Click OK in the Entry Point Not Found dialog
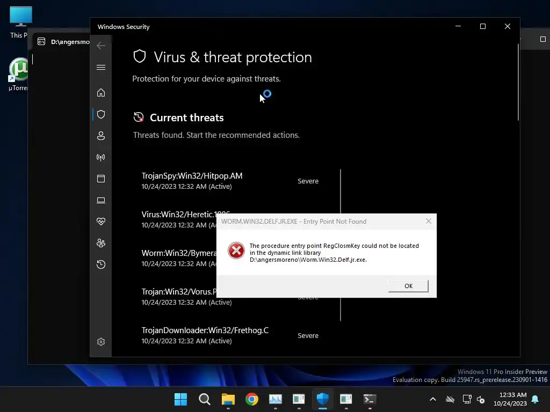This screenshot has width=550, height=412. pyautogui.click(x=408, y=286)
